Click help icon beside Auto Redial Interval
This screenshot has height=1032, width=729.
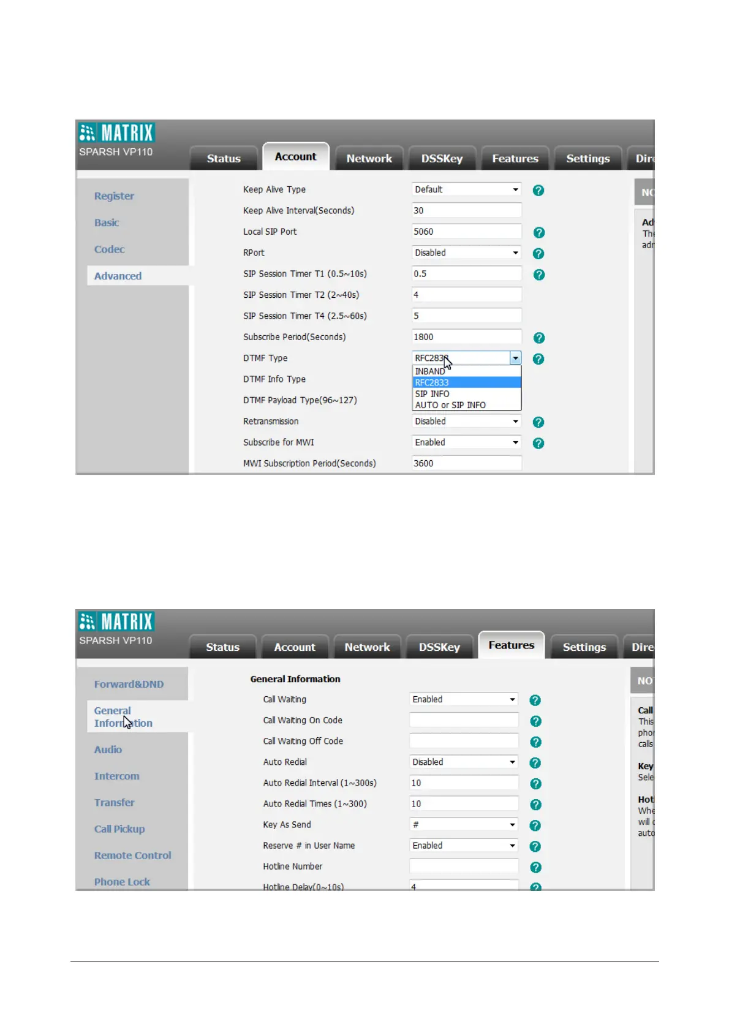pyautogui.click(x=535, y=784)
